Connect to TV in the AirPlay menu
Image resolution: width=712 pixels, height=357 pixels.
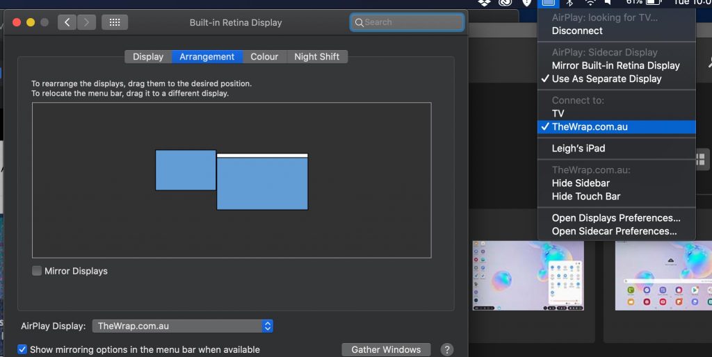pyautogui.click(x=558, y=113)
